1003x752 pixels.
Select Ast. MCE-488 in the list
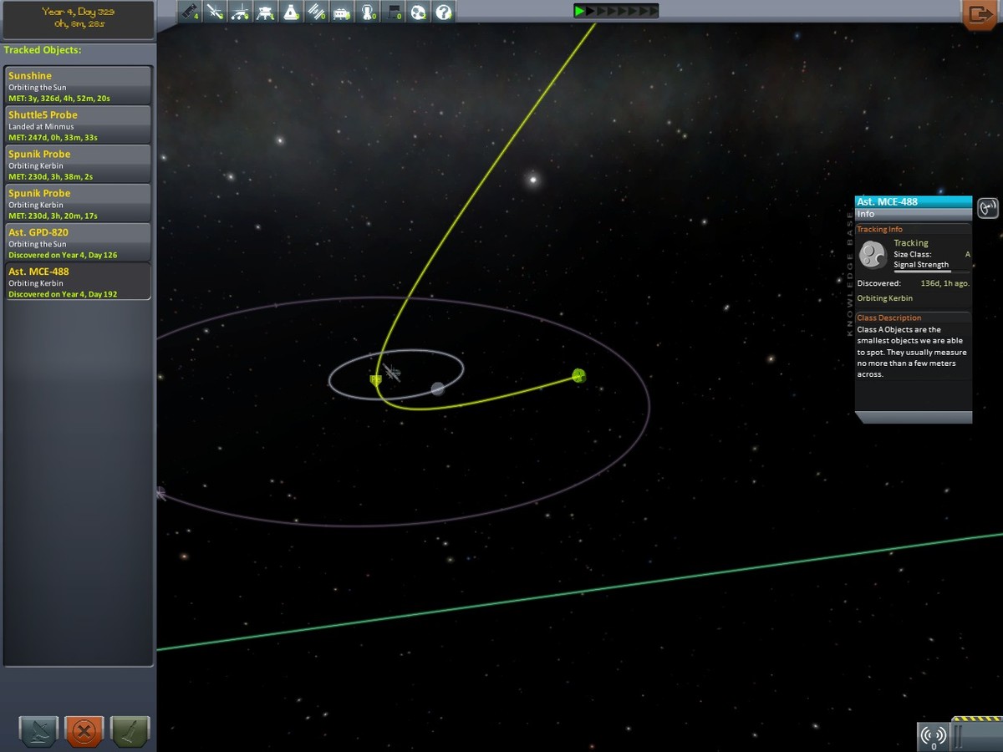click(79, 282)
